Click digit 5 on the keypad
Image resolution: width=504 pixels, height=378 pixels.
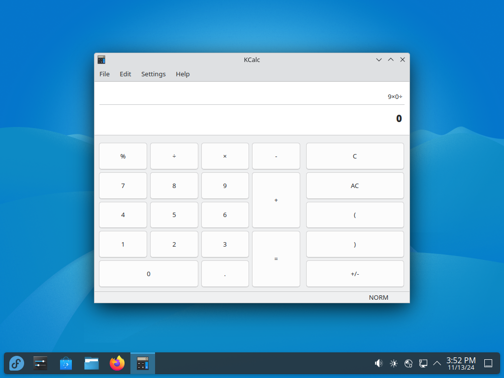[x=174, y=215]
